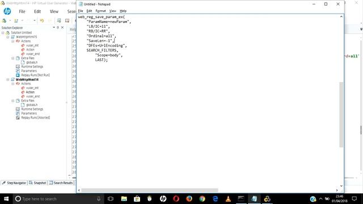This screenshot has width=363, height=204.
Task: Select Action under WebHttpHtml14
Action: click(x=30, y=92)
